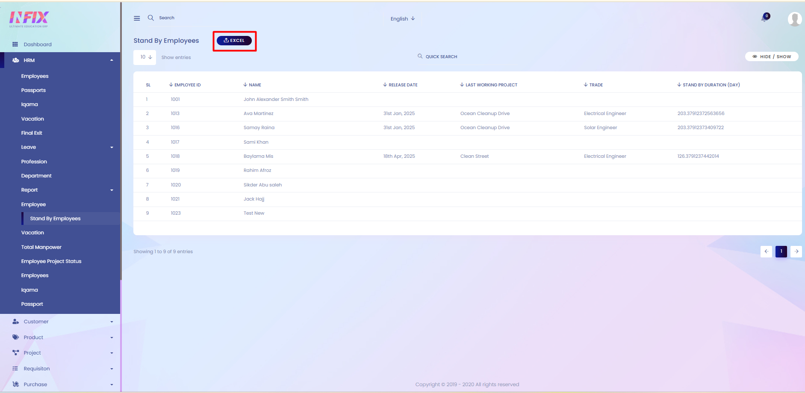
Task: Export table with Excel button
Action: (234, 41)
